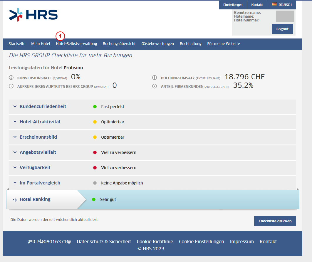The image size is (312, 262).
Task: Open the Mein Hotel menu
Action: (x=41, y=44)
